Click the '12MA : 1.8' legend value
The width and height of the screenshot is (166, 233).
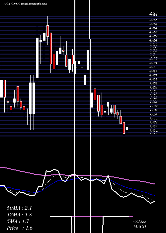(x=19, y=215)
